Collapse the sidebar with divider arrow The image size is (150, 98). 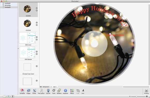tap(18, 49)
